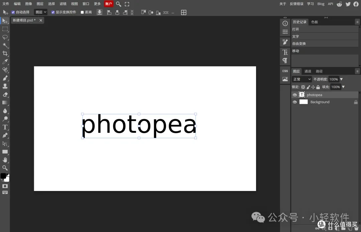The width and height of the screenshot is (361, 232).
Task: Toggle lock transparent pixels icon
Action: click(x=303, y=87)
